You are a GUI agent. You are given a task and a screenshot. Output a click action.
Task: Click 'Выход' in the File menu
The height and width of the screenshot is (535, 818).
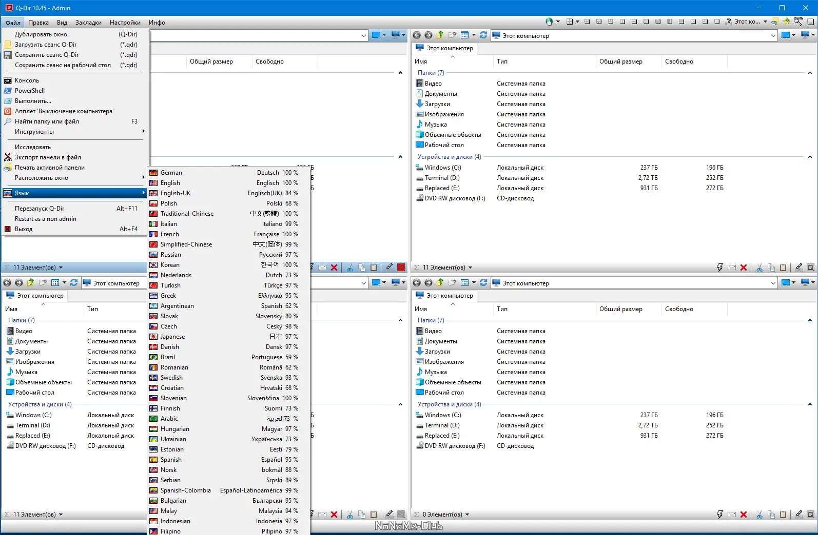[75, 229]
